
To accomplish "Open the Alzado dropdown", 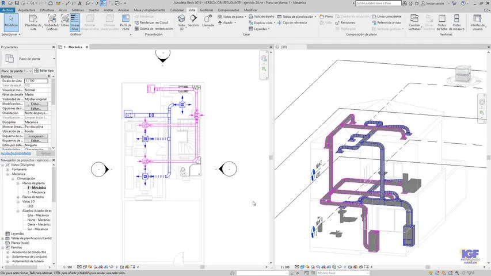I will coord(227,22).
